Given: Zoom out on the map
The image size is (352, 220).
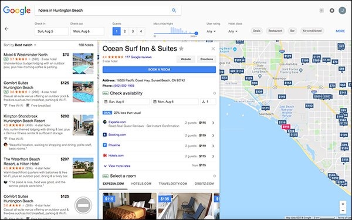Looking at the screenshot, I should coord(343,211).
